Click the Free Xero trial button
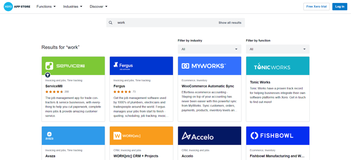Image resolution: width=351 pixels, height=160 pixels. (x=316, y=6)
